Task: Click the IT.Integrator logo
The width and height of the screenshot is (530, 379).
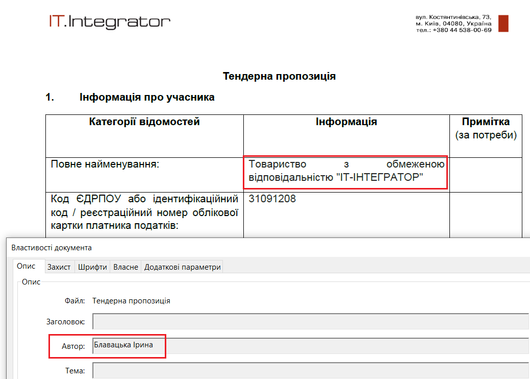Action: click(x=109, y=21)
